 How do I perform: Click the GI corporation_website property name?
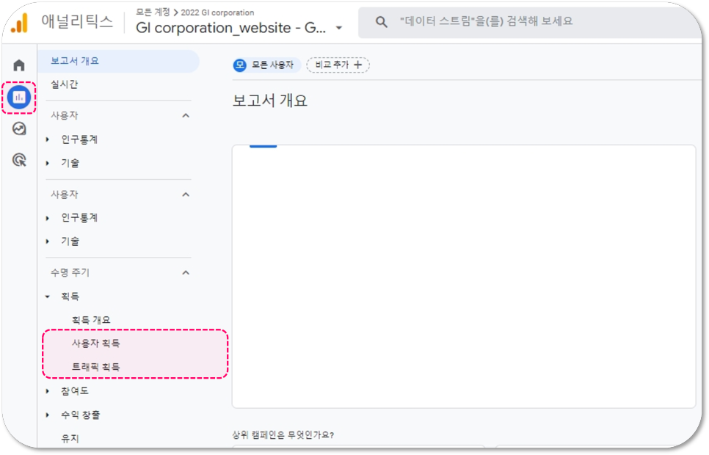[x=230, y=28]
